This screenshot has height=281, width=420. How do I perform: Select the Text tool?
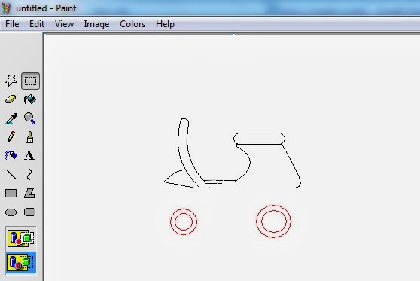coord(29,155)
